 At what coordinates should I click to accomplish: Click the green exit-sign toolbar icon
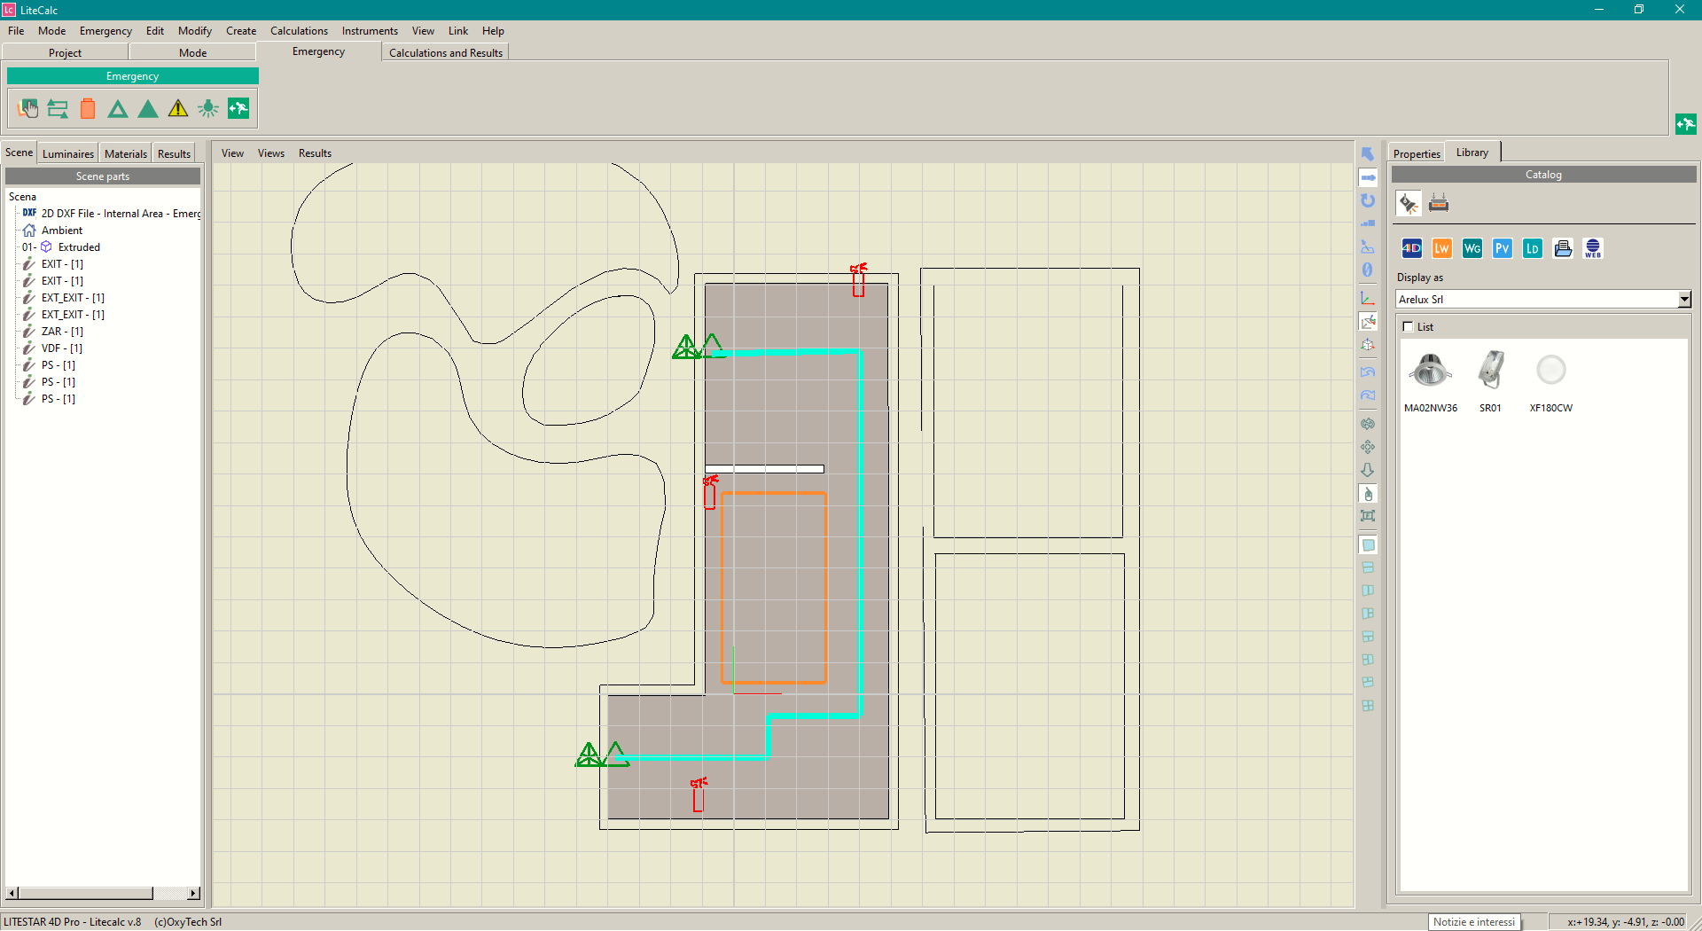pos(238,109)
